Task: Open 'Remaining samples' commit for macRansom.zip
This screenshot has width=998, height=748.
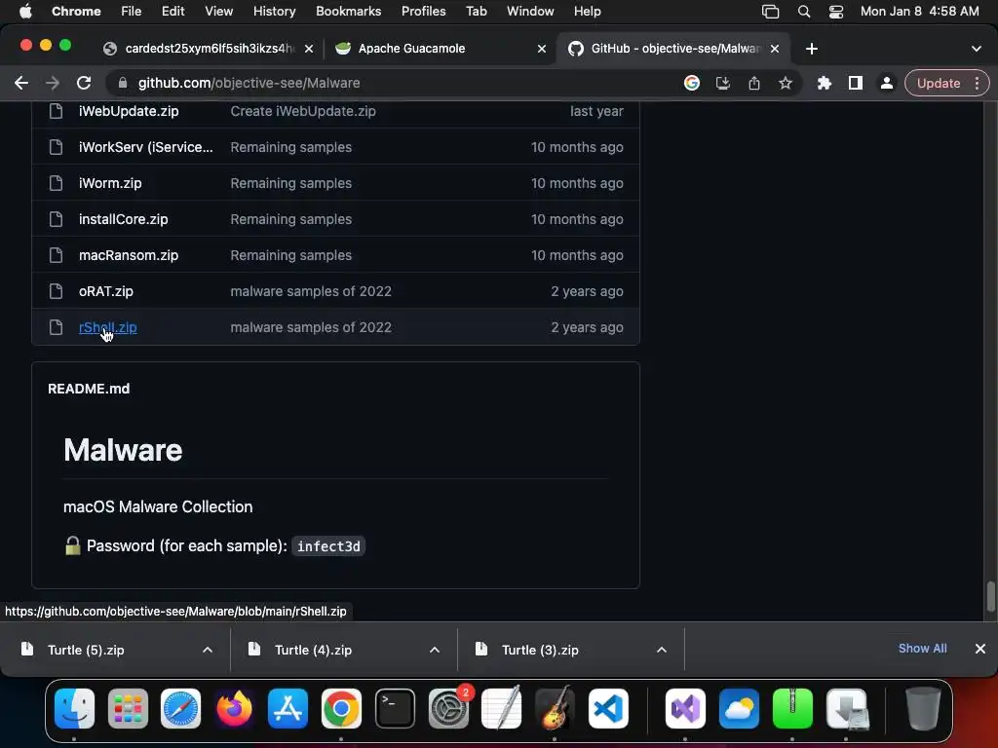Action: [290, 255]
